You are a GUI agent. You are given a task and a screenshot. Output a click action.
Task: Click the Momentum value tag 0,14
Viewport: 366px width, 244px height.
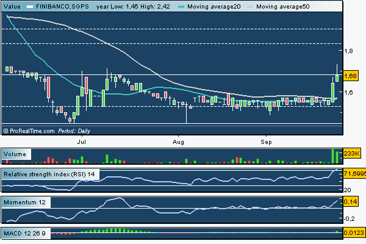coord(351,201)
